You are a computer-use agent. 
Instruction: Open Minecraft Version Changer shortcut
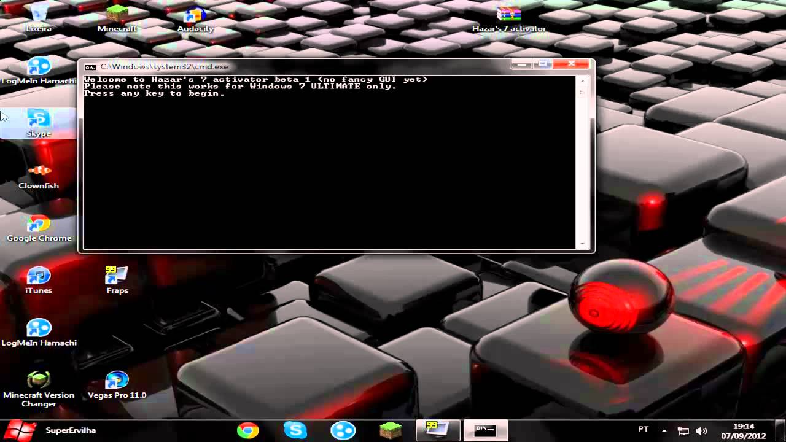39,389
